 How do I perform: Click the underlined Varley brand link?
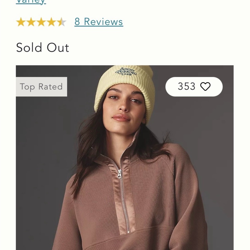[x=31, y=2]
